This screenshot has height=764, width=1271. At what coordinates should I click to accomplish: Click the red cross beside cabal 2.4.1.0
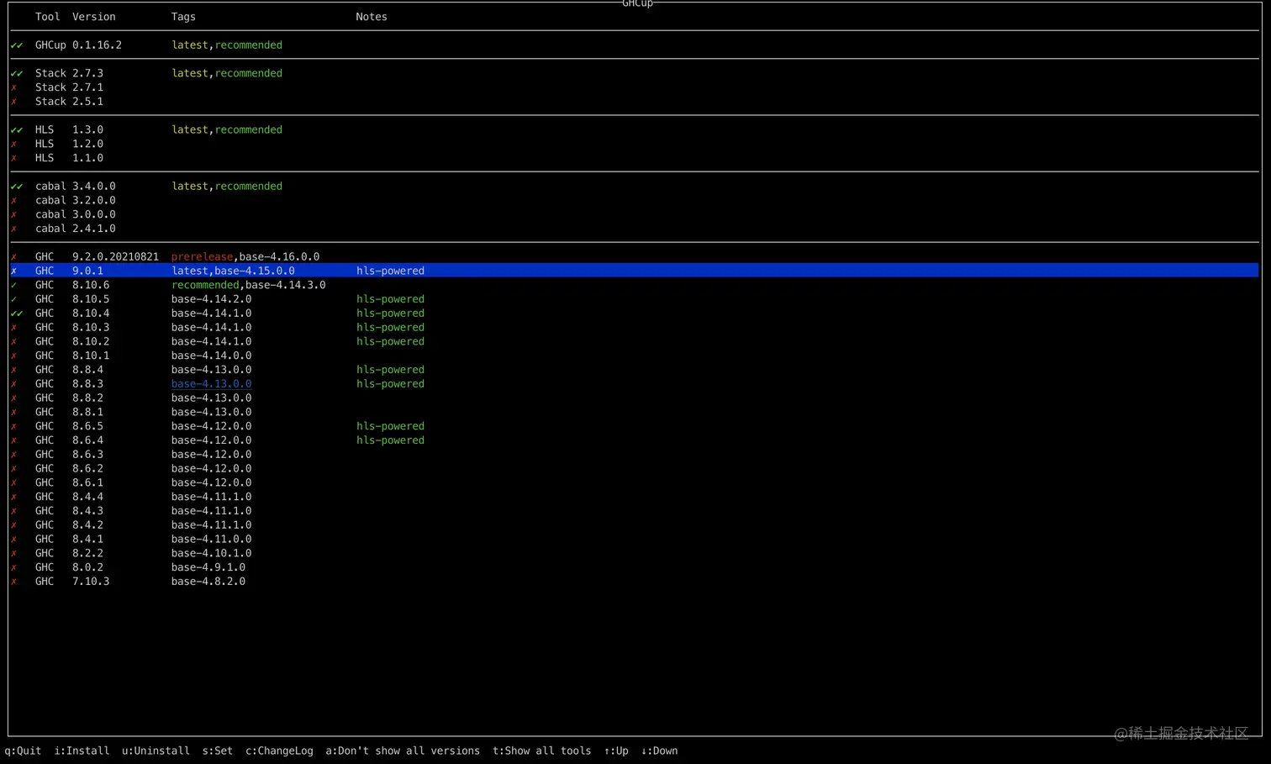tap(13, 229)
